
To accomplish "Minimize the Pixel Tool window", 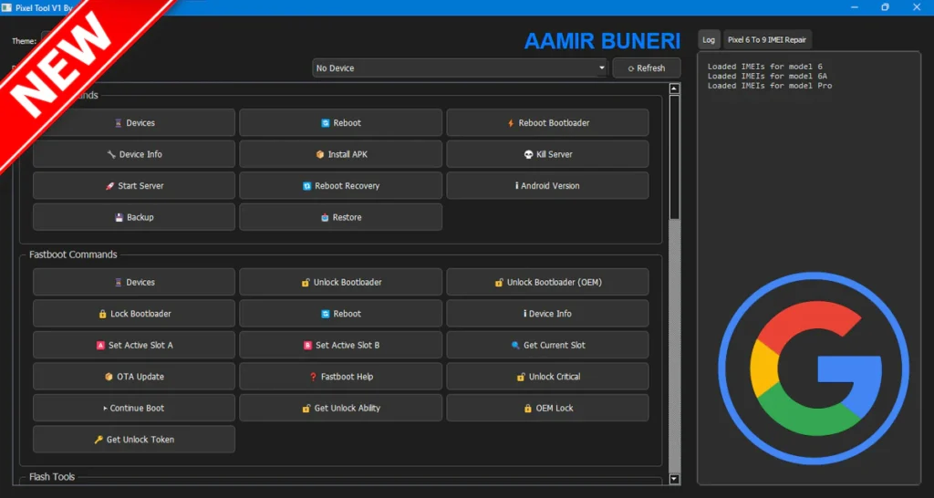I will pyautogui.click(x=855, y=7).
